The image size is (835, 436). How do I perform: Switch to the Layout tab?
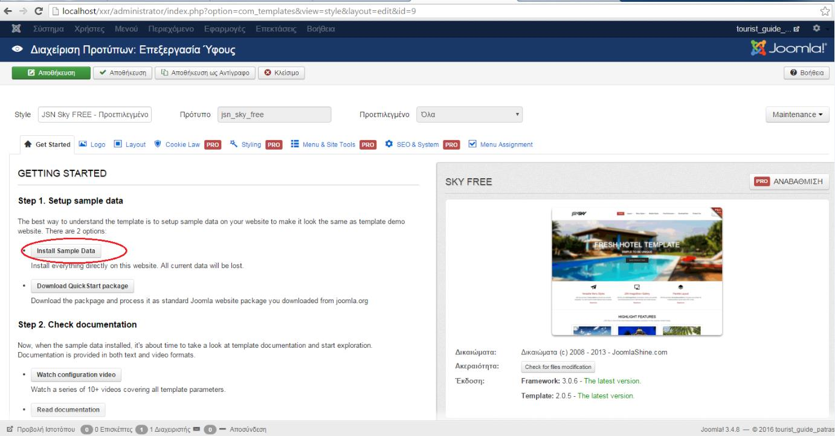(130, 144)
